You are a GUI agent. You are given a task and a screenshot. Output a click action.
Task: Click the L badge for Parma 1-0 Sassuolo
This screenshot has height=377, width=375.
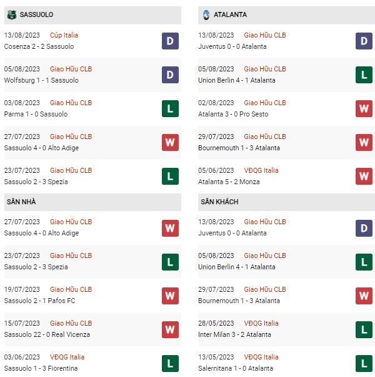point(170,109)
